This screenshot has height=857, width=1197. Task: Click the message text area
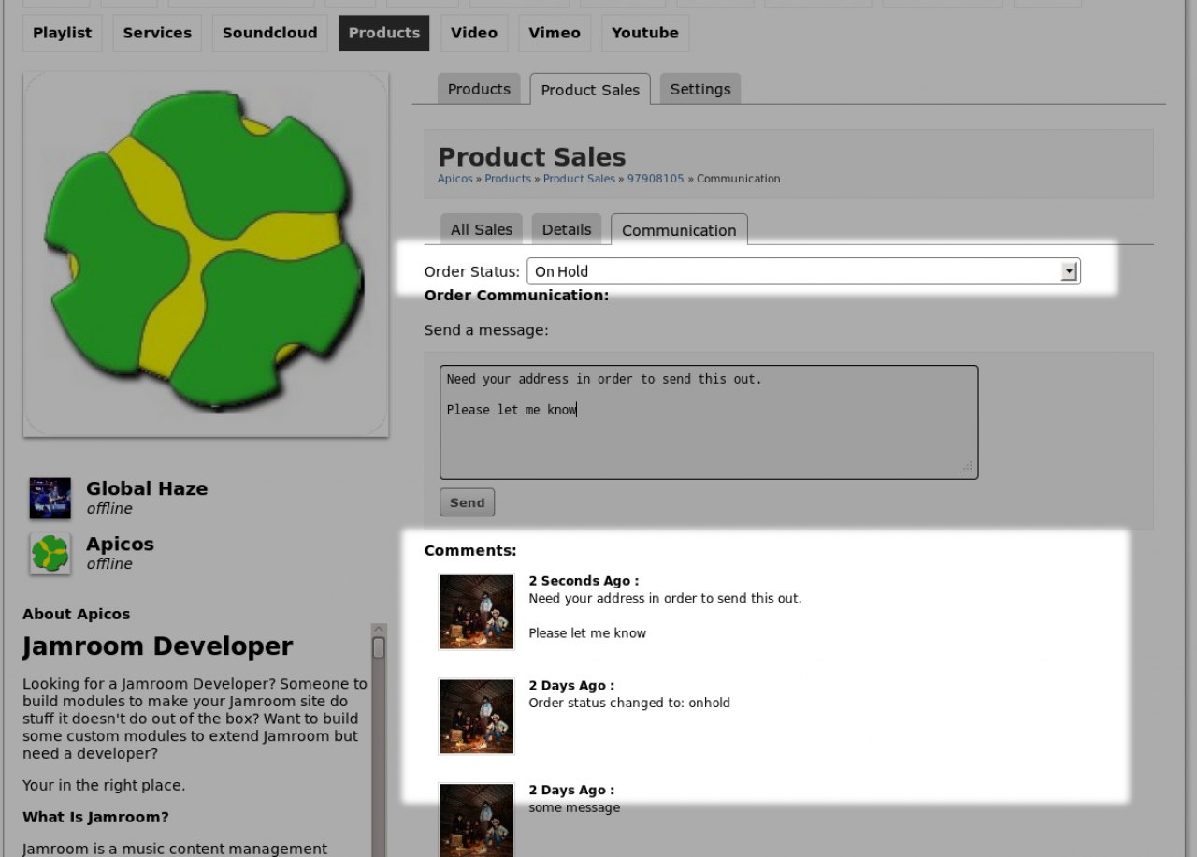point(709,422)
